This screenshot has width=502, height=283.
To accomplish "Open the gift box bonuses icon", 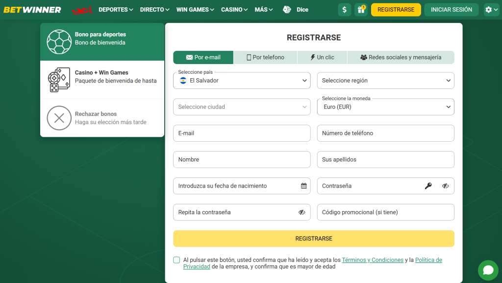I will (361, 10).
